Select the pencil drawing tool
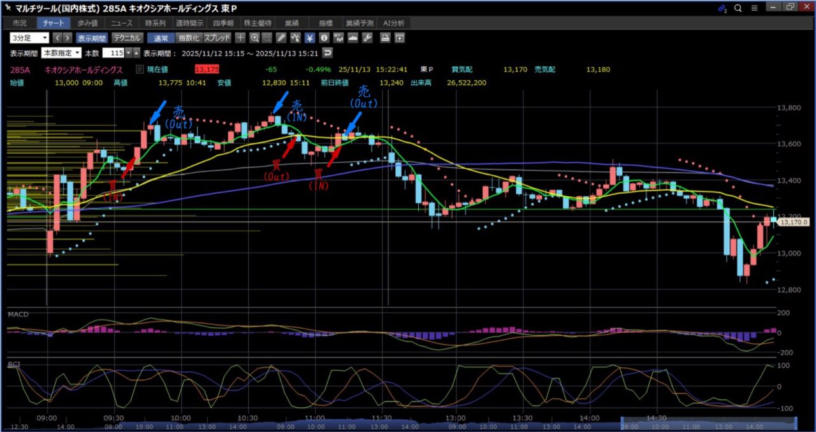The width and height of the screenshot is (816, 432). pyautogui.click(x=282, y=38)
